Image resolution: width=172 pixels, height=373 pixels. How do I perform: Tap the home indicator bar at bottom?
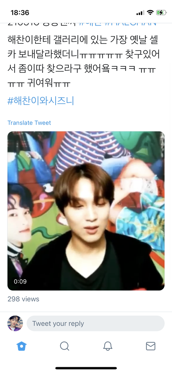86,368
